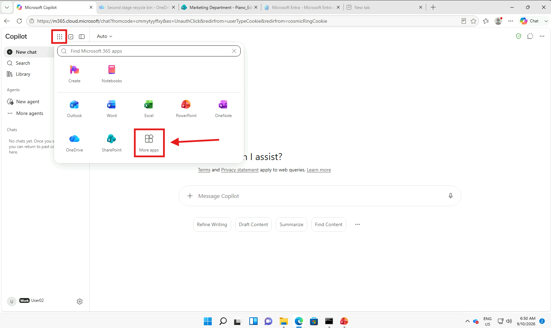The height and width of the screenshot is (328, 551).
Task: Launch OneNote from the app list
Action: click(x=223, y=109)
